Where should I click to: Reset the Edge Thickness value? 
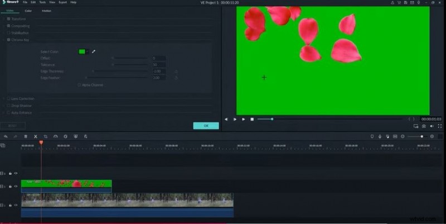pyautogui.click(x=176, y=72)
